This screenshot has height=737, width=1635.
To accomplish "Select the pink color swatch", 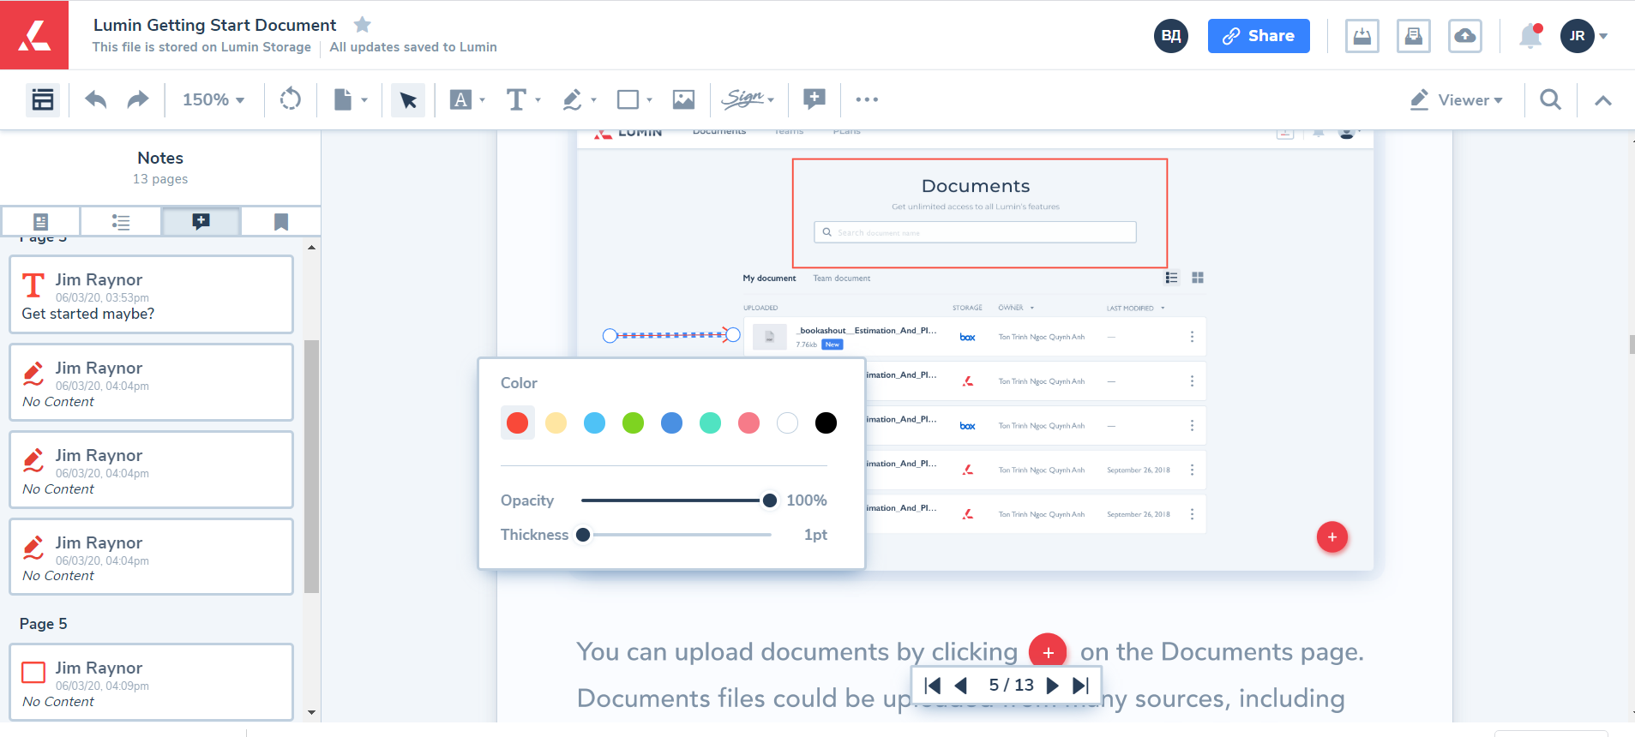I will (749, 422).
